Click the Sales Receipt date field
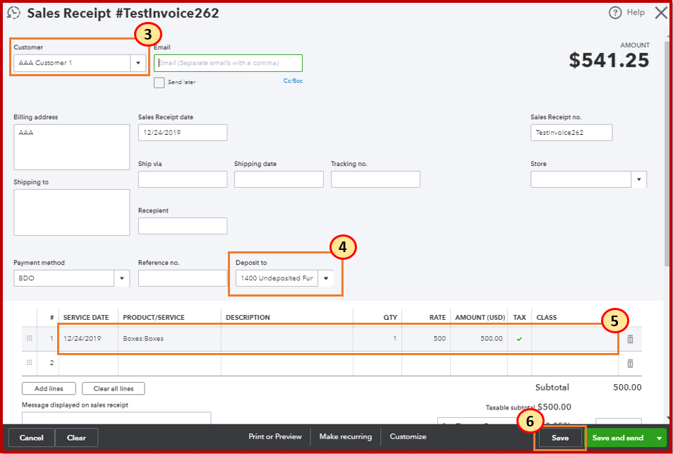Viewport: 673px width, 454px height. pos(183,133)
